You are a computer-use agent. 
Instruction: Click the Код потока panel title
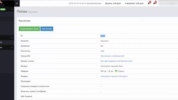pos(24,21)
